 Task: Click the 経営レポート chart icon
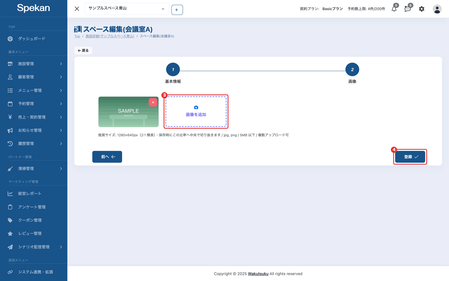[10, 194]
